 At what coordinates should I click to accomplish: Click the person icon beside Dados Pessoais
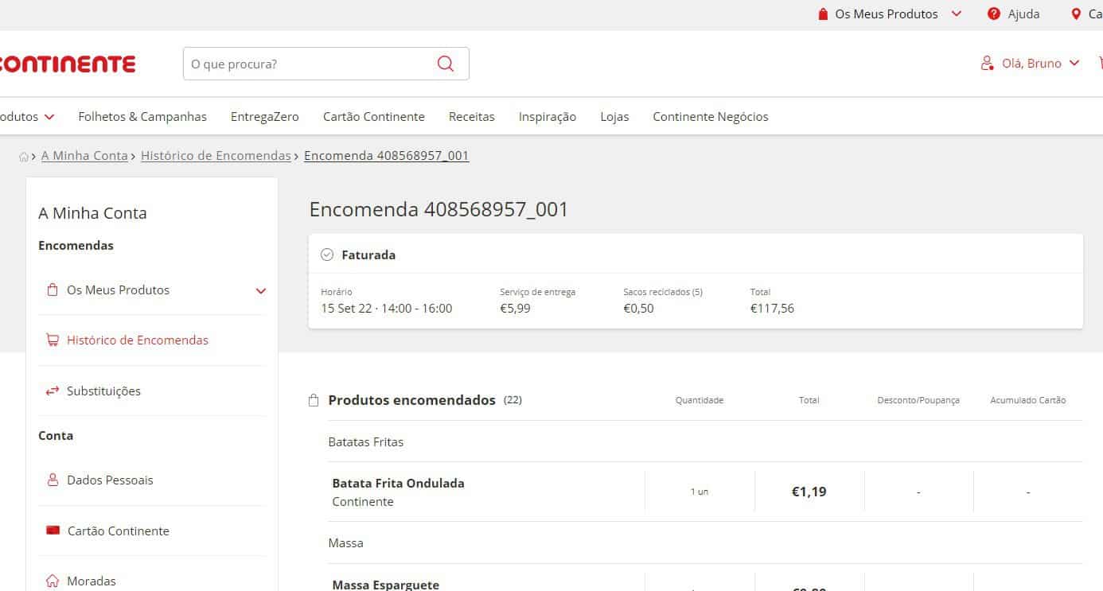click(53, 480)
